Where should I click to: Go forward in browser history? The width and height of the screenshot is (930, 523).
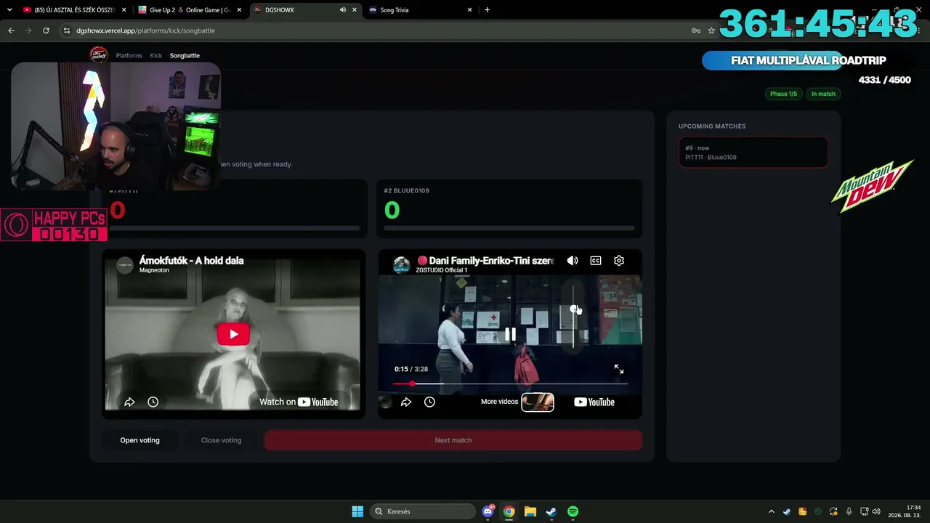28,31
